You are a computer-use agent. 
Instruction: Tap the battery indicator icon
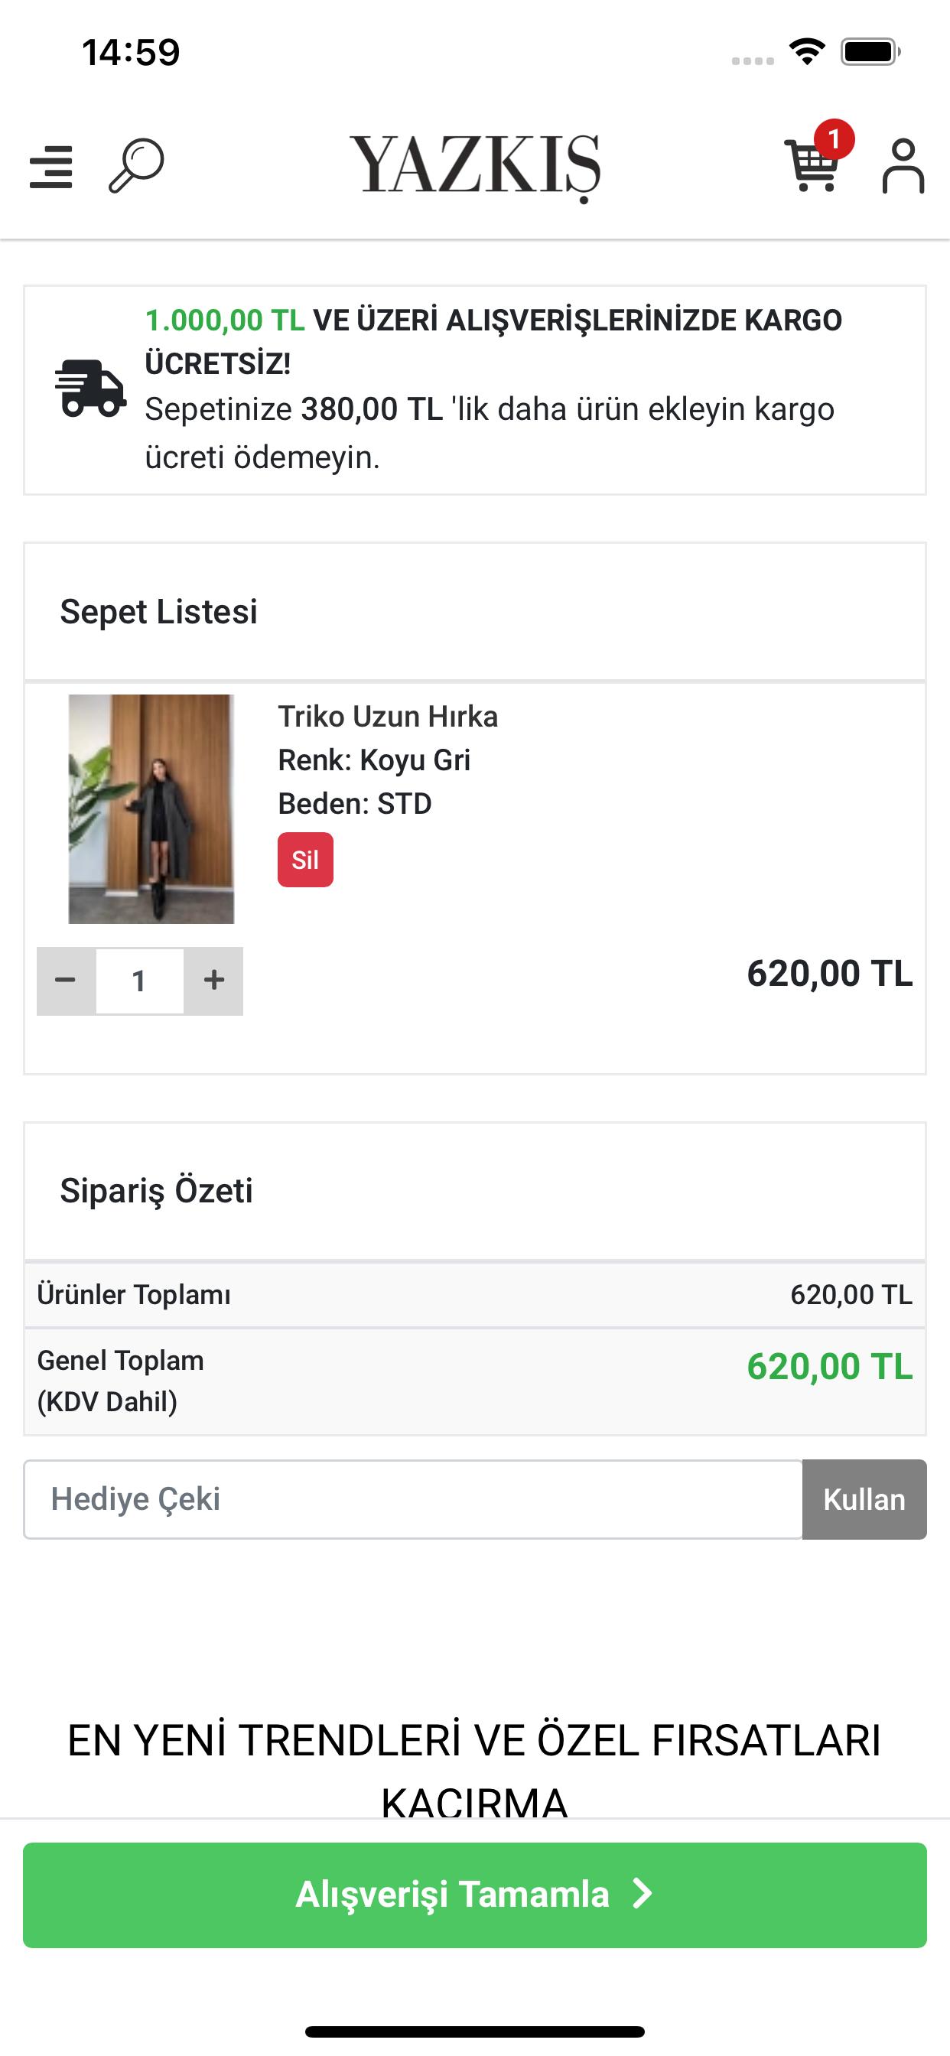tap(870, 53)
